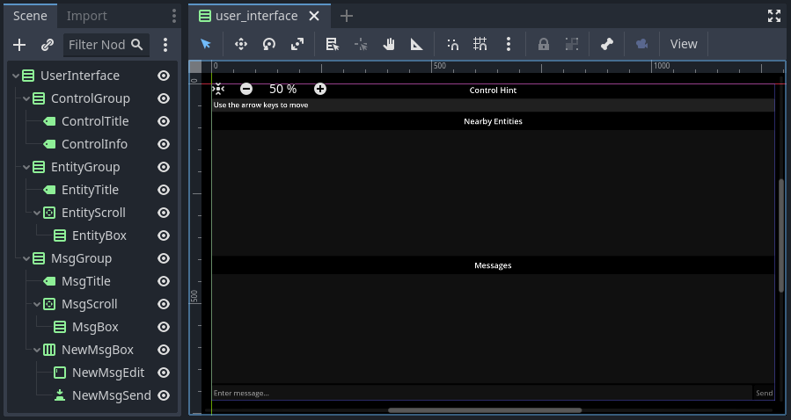Viewport: 791px width, 420px height.
Task: Activate the Rotate Mode tool
Action: pos(269,44)
